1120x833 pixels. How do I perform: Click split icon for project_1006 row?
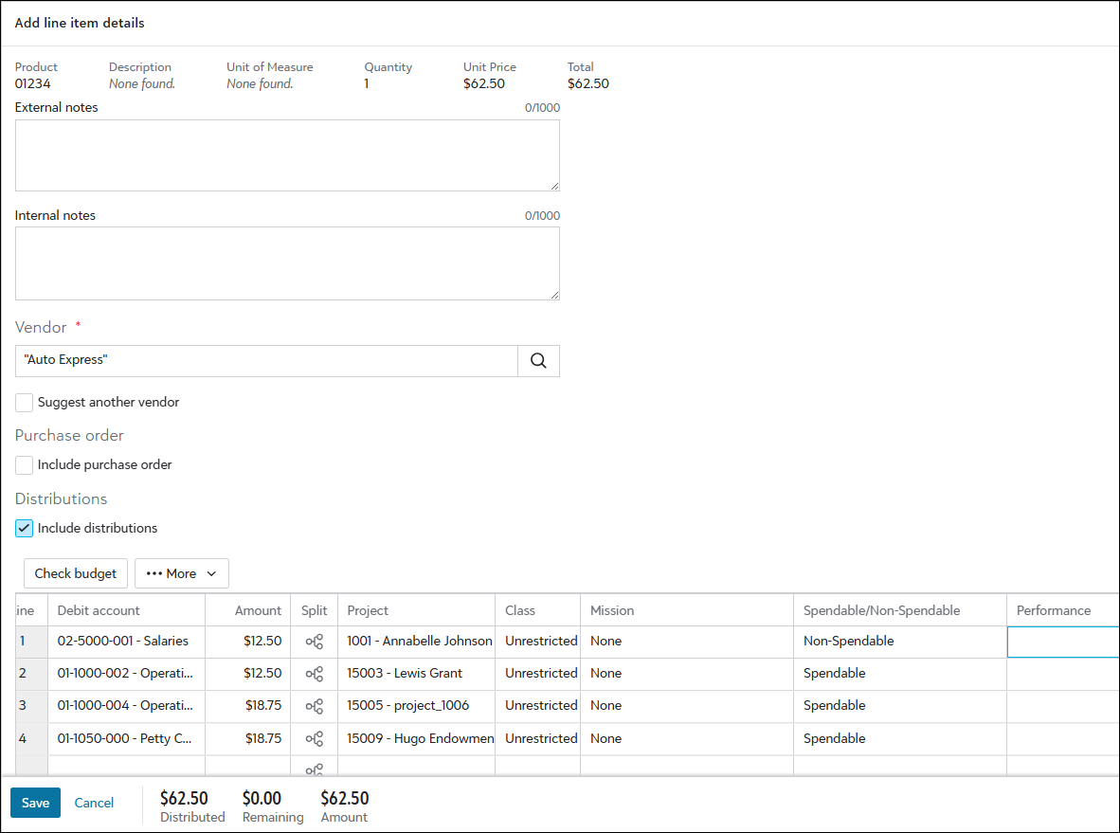[314, 706]
